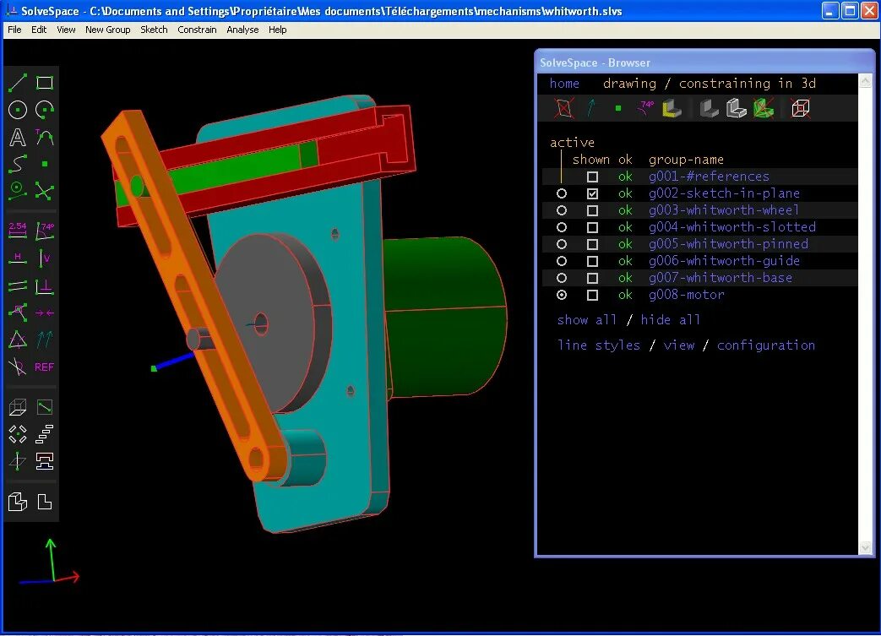The image size is (881, 636).
Task: Open the configuration link
Action: pyautogui.click(x=766, y=345)
